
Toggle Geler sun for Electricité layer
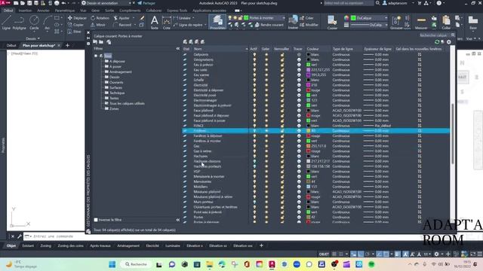pos(266,85)
